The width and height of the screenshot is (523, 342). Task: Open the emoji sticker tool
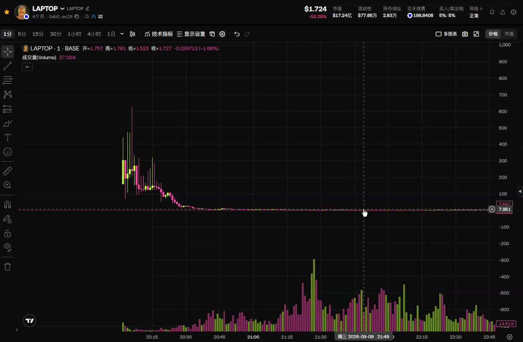(7, 152)
